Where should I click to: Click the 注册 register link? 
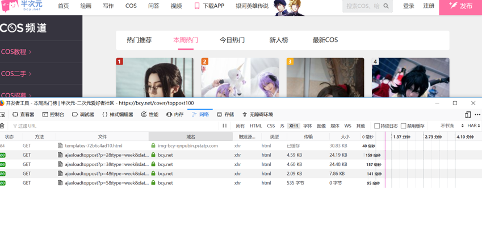(429, 6)
